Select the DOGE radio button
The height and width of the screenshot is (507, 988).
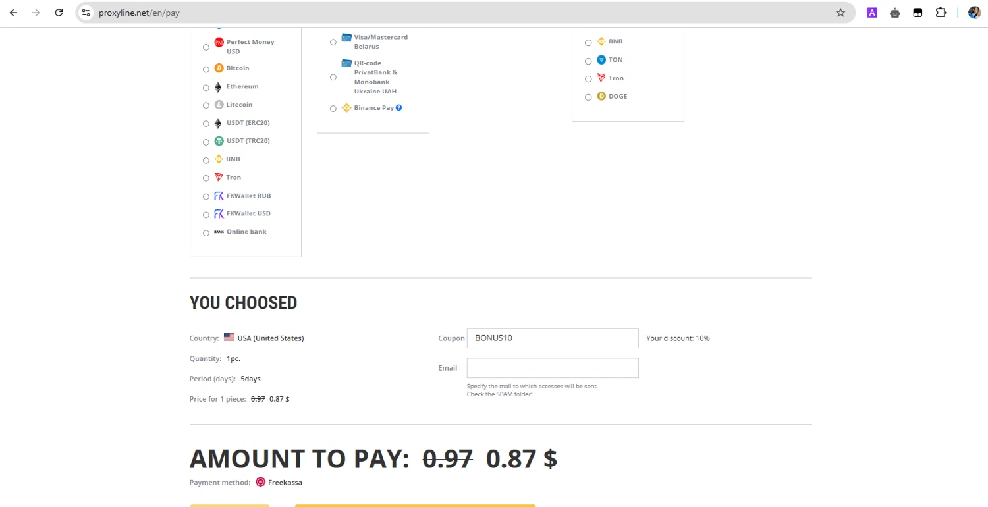pos(588,97)
